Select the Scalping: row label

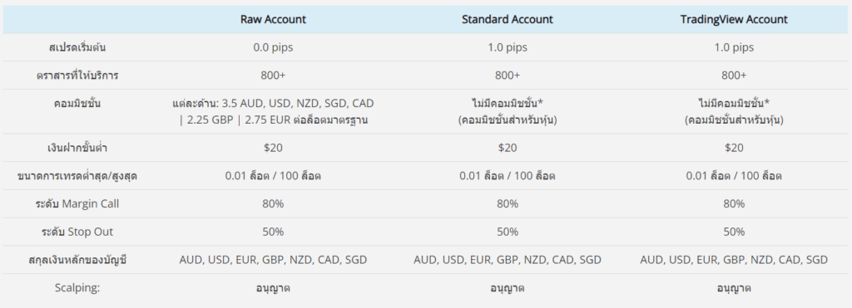point(77,288)
